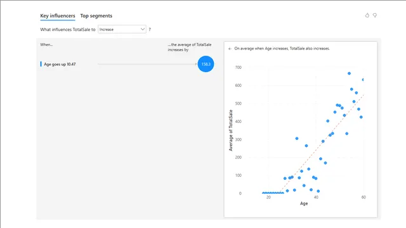Click the '...the average of TotalSale increases by' header

pyautogui.click(x=190, y=47)
